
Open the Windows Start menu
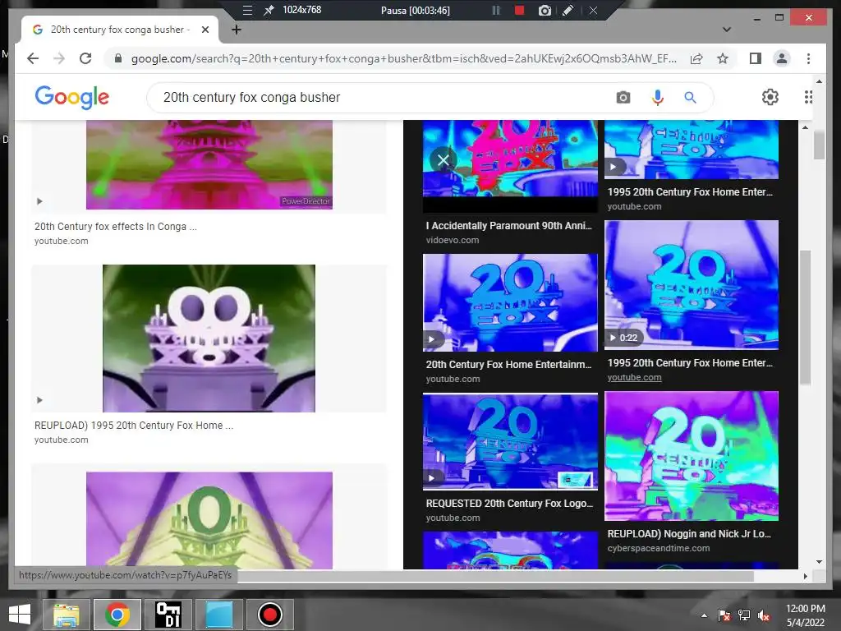point(20,615)
